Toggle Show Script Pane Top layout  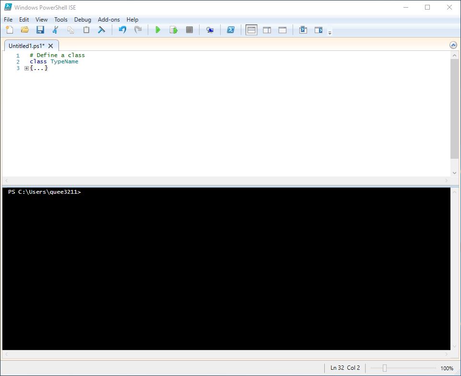251,29
